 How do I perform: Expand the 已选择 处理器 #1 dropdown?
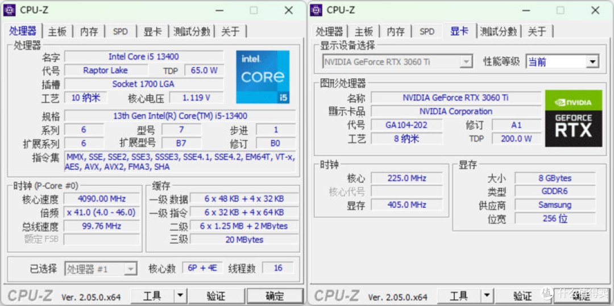pyautogui.click(x=101, y=269)
